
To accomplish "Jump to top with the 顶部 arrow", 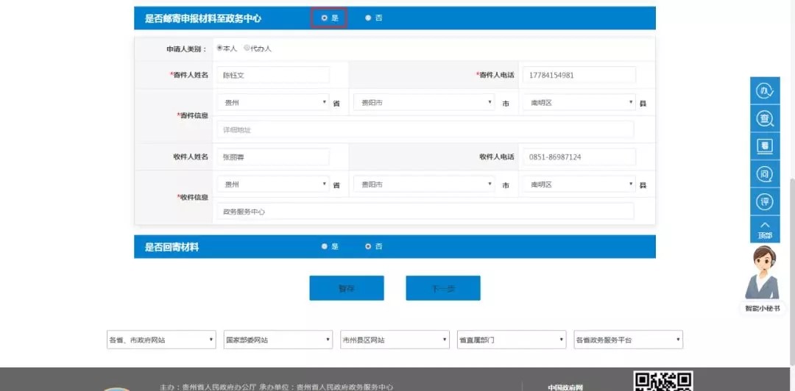I will (765, 229).
